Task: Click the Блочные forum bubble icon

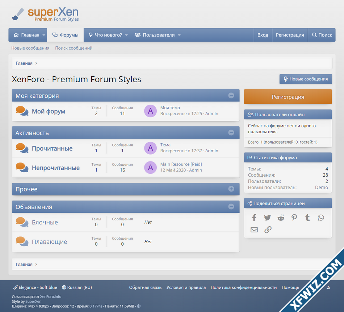Action: (22, 222)
